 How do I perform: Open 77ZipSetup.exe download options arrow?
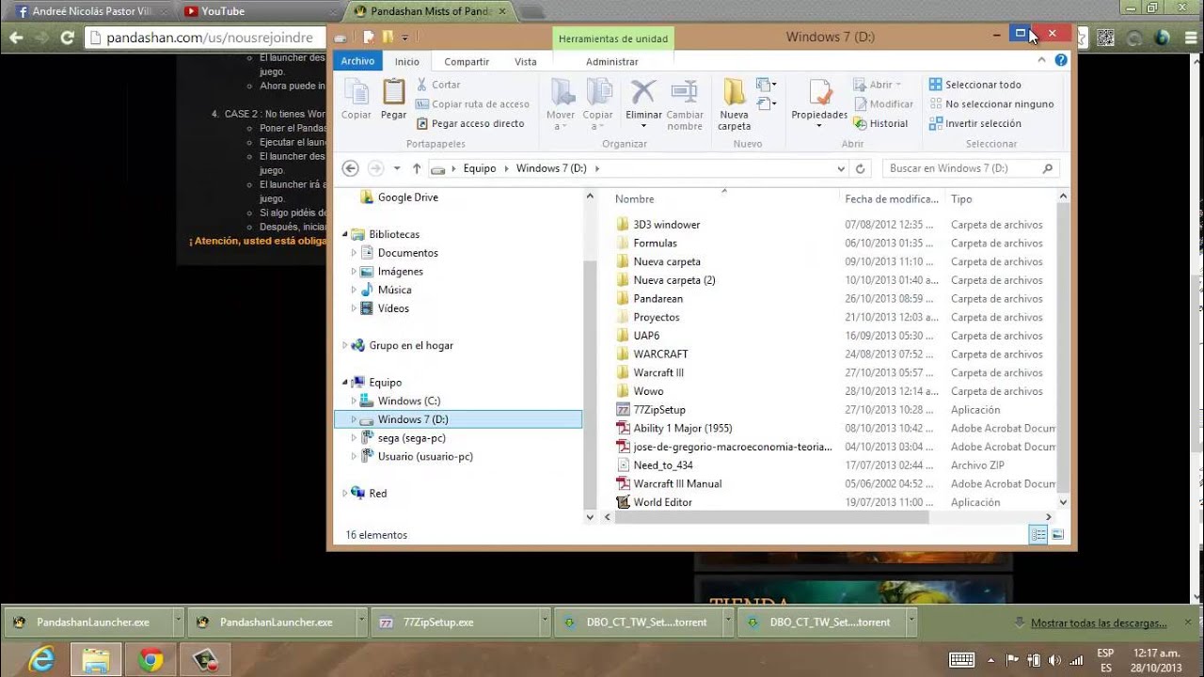tap(545, 622)
